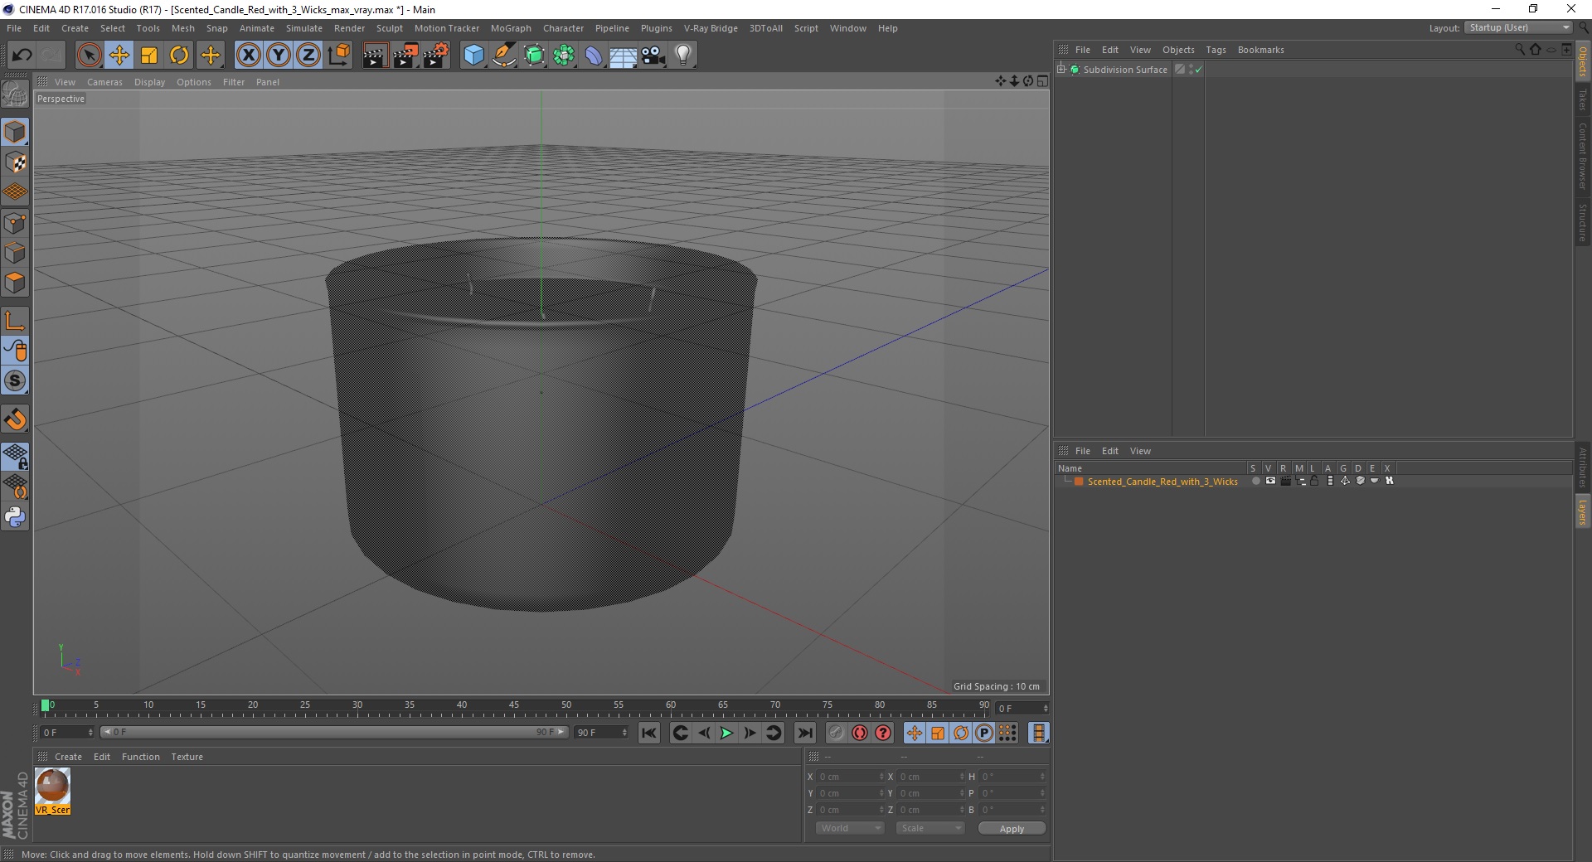Open the Camera object icon
The height and width of the screenshot is (862, 1592).
(653, 56)
